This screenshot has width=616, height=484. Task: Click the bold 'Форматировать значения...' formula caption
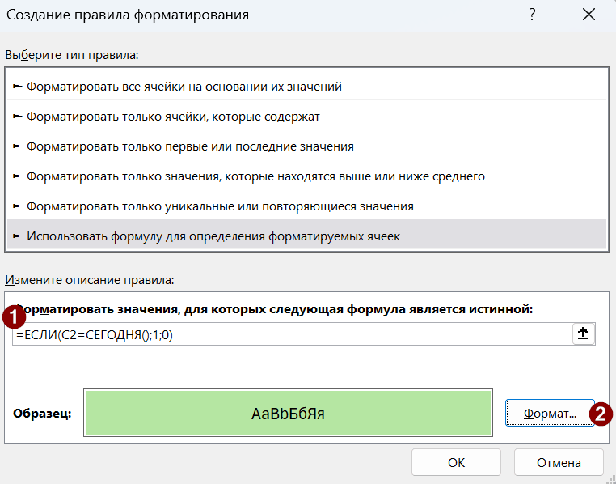(x=273, y=309)
